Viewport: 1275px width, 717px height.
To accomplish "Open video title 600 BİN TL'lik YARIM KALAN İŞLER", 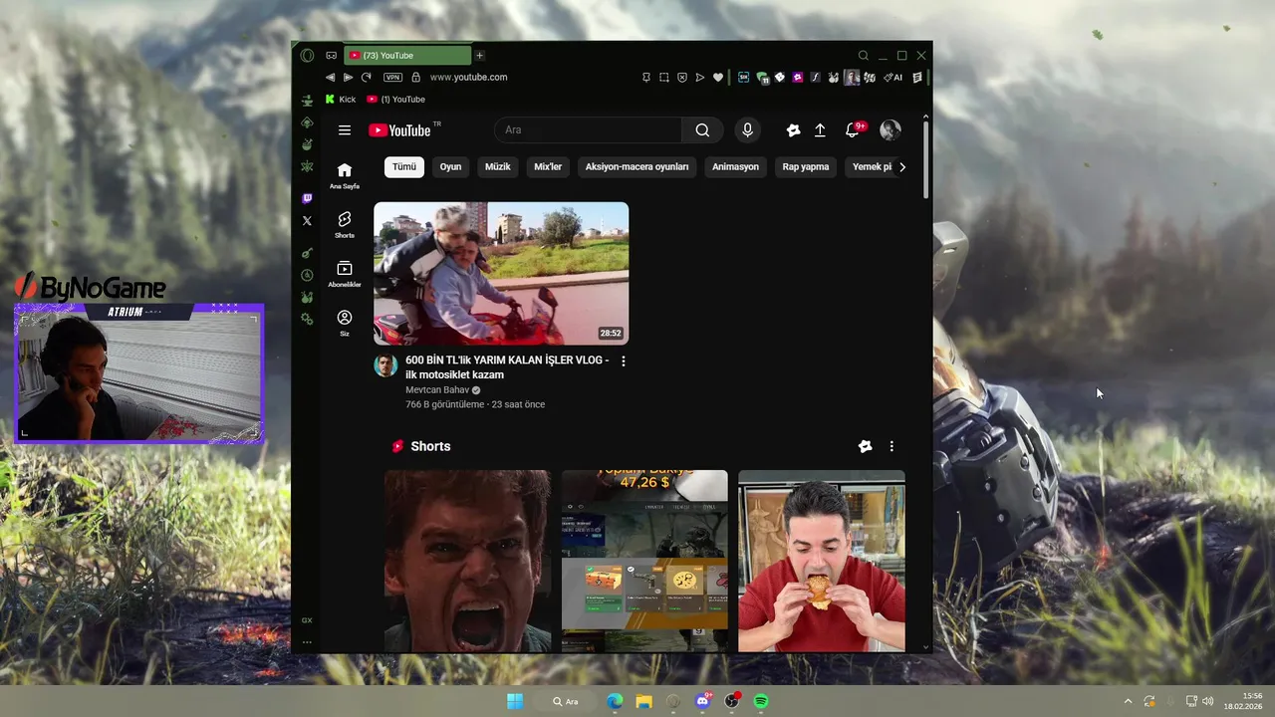I will 507,367.
